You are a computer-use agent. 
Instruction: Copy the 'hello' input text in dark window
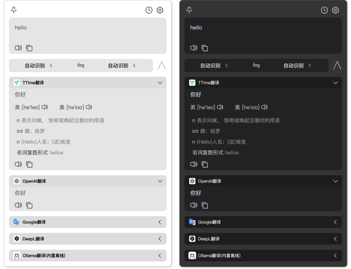(205, 48)
